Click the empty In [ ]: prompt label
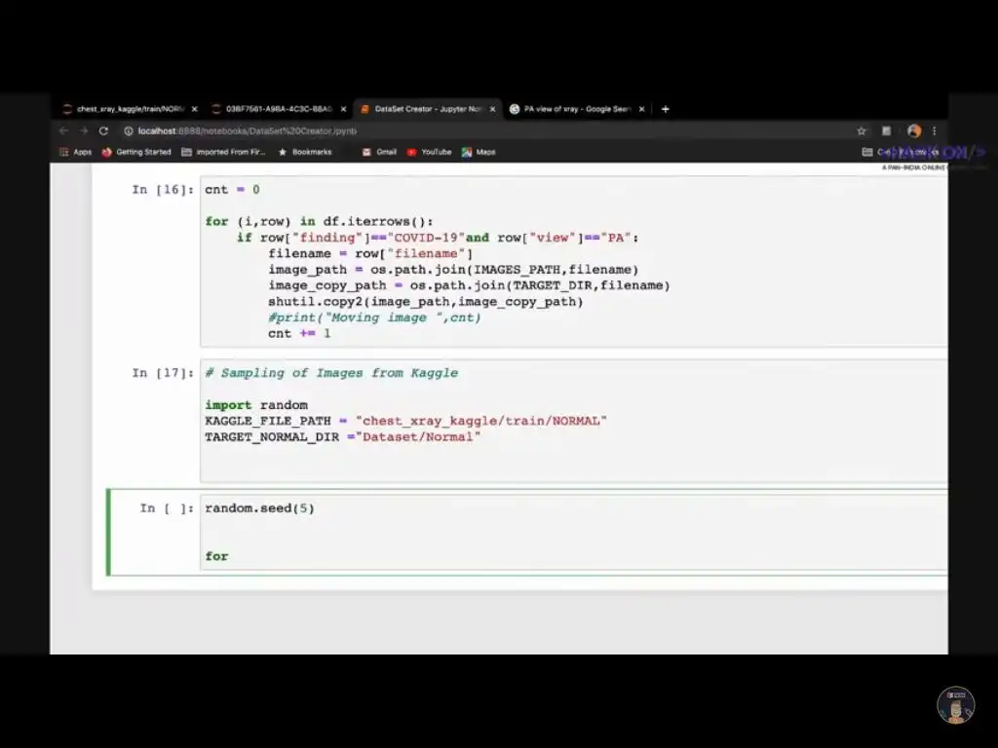 [x=166, y=508]
